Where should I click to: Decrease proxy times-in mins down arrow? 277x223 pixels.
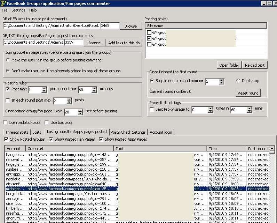point(249,111)
